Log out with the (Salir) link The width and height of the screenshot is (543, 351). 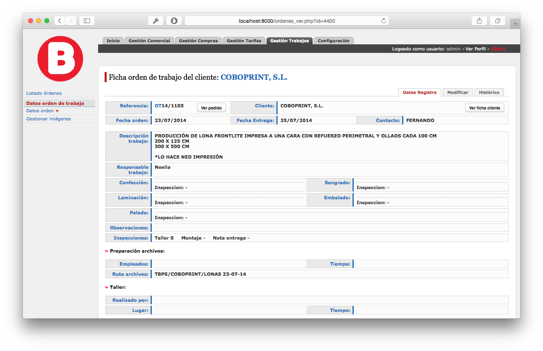pos(498,49)
